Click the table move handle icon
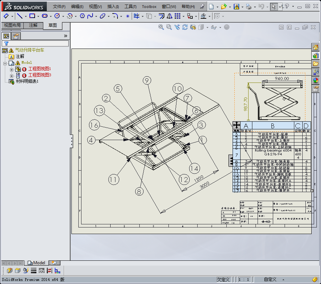Screen dimensions: 321x284 pos(236,125)
